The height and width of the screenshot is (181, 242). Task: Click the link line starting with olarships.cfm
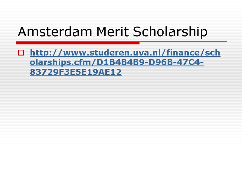[x=116, y=63]
